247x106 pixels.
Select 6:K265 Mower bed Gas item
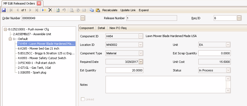click(39, 48)
